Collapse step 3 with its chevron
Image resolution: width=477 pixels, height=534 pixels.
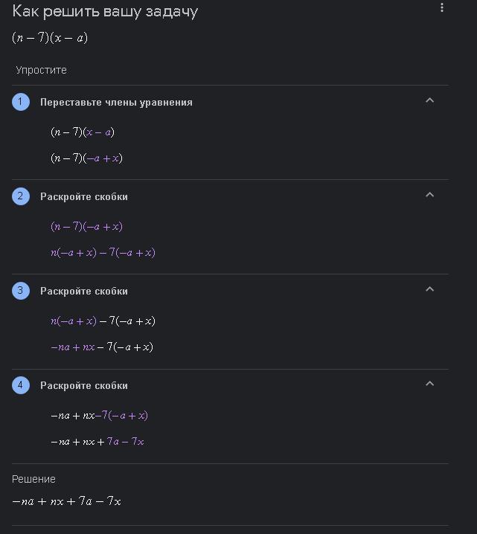[x=429, y=289]
